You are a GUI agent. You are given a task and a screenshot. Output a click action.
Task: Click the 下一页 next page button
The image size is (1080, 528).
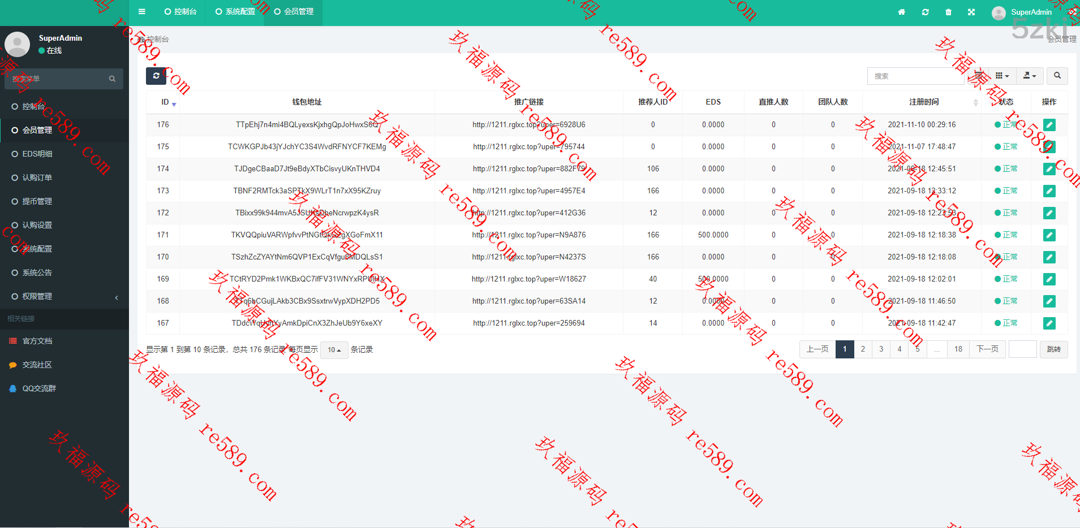[x=987, y=349]
